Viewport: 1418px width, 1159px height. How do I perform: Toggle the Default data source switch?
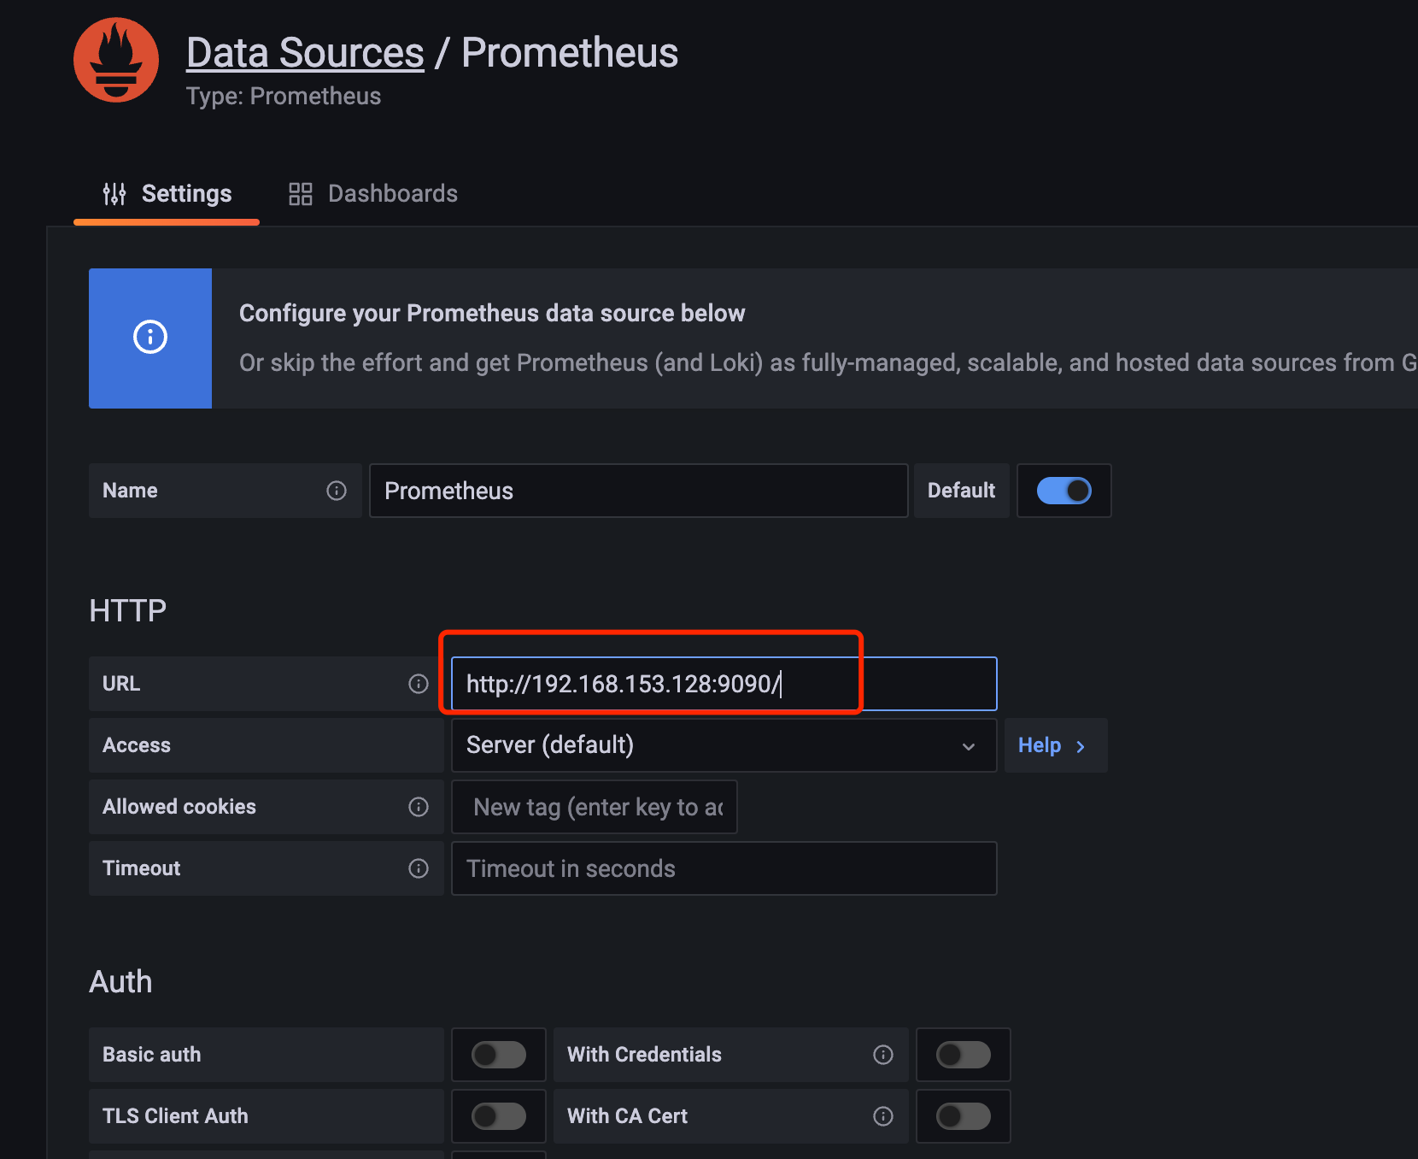tap(1063, 491)
